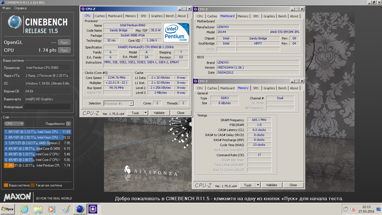Click the CPU-Z title icon of Mainboard window
The image size is (382, 215).
195,9
